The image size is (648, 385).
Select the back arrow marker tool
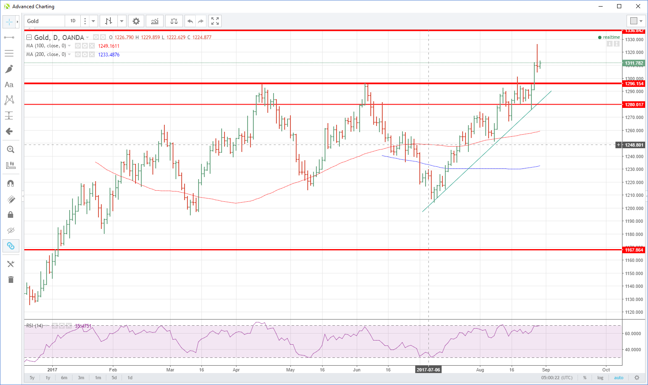pyautogui.click(x=9, y=131)
